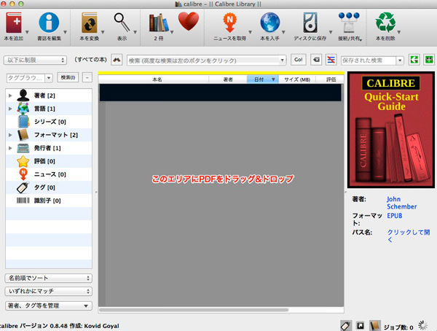Open manage authors, tags menu button

[49, 305]
